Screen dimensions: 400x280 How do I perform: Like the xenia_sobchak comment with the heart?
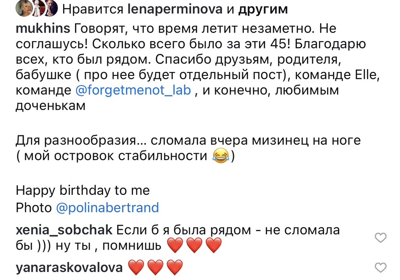click(x=380, y=238)
